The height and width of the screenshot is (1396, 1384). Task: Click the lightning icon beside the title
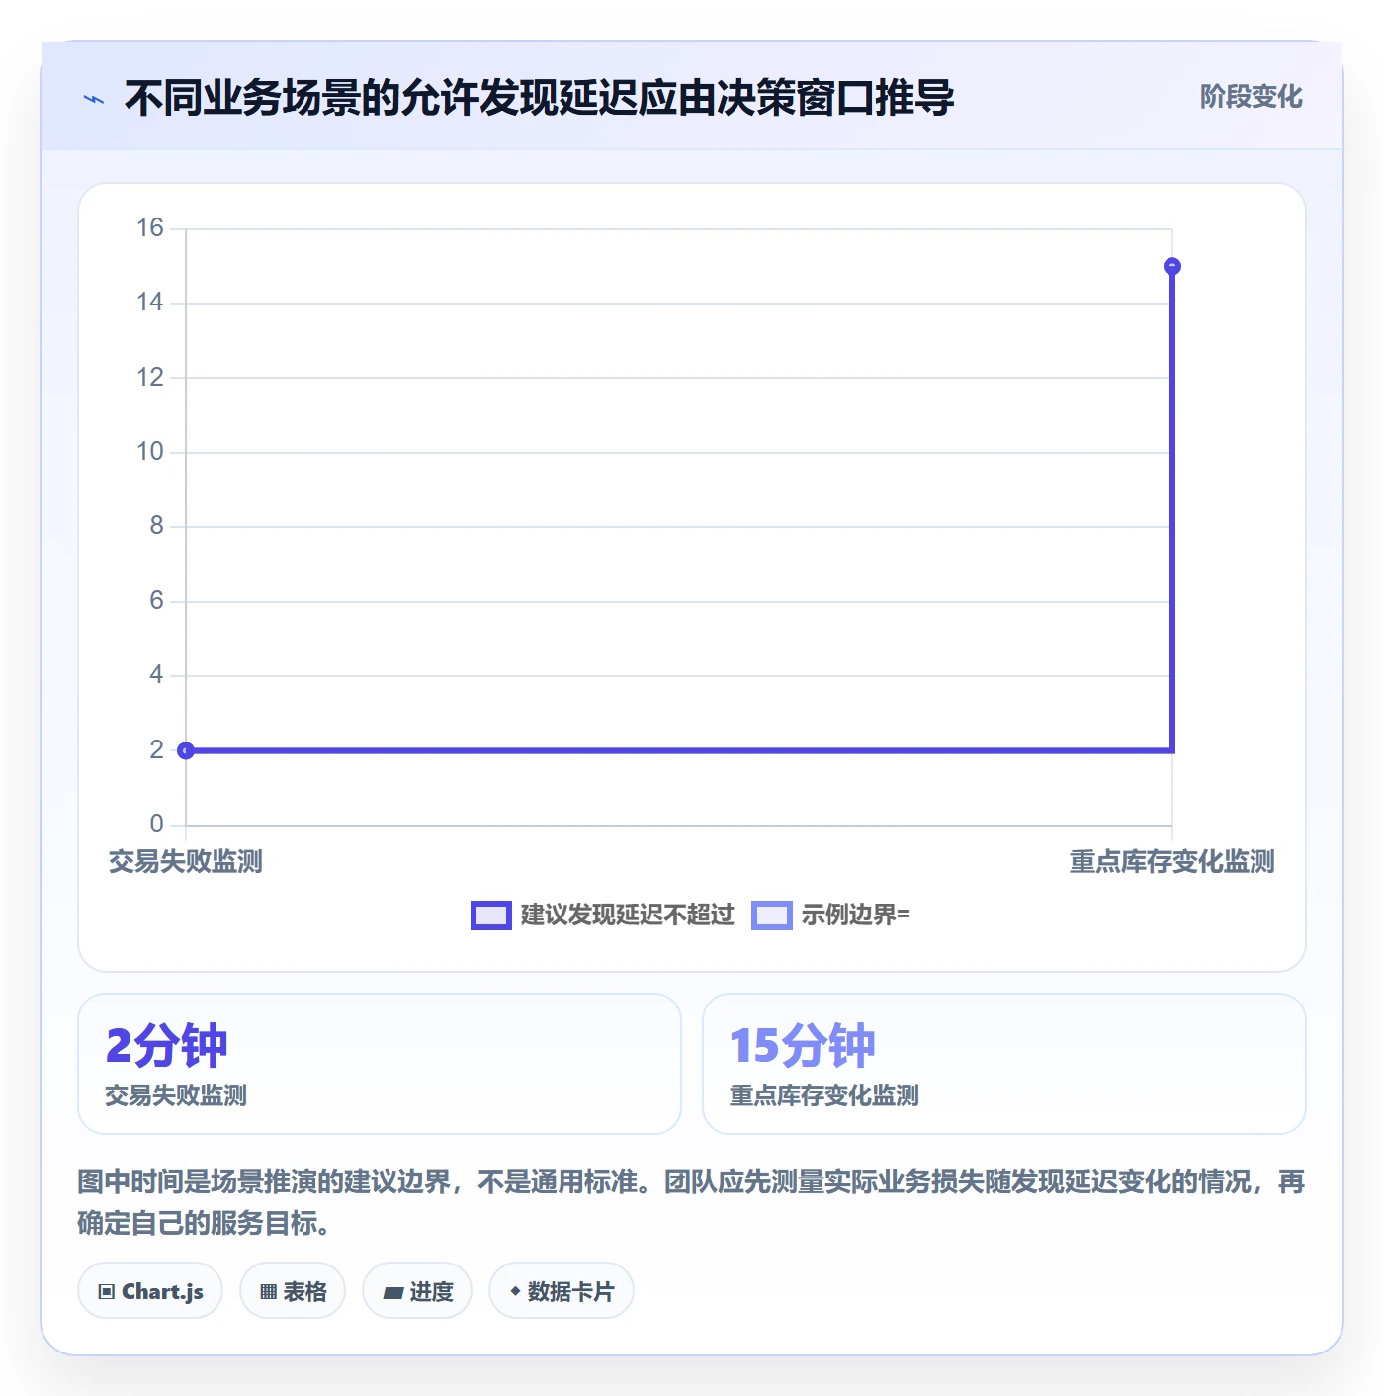click(x=94, y=99)
